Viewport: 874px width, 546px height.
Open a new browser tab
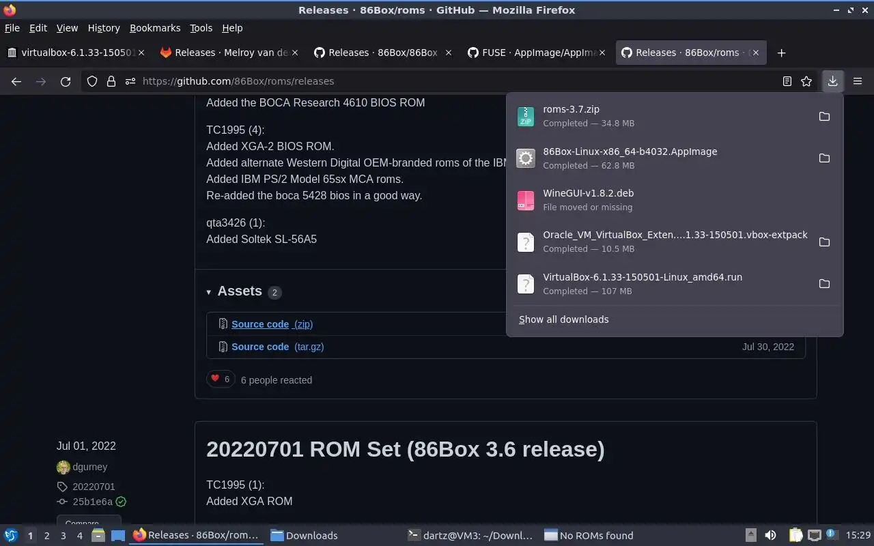[782, 53]
